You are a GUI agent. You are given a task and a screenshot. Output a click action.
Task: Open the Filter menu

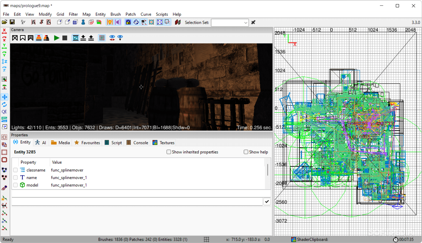pos(73,14)
